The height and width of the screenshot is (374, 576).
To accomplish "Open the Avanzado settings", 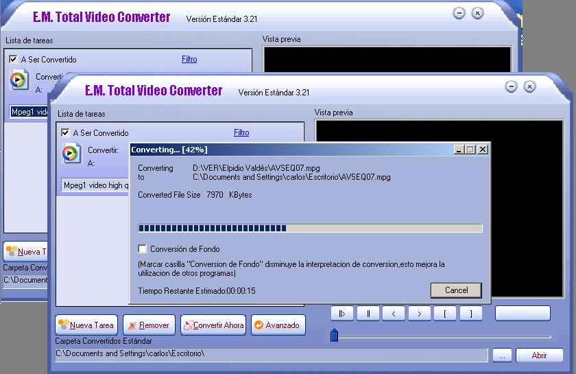I will [x=278, y=325].
